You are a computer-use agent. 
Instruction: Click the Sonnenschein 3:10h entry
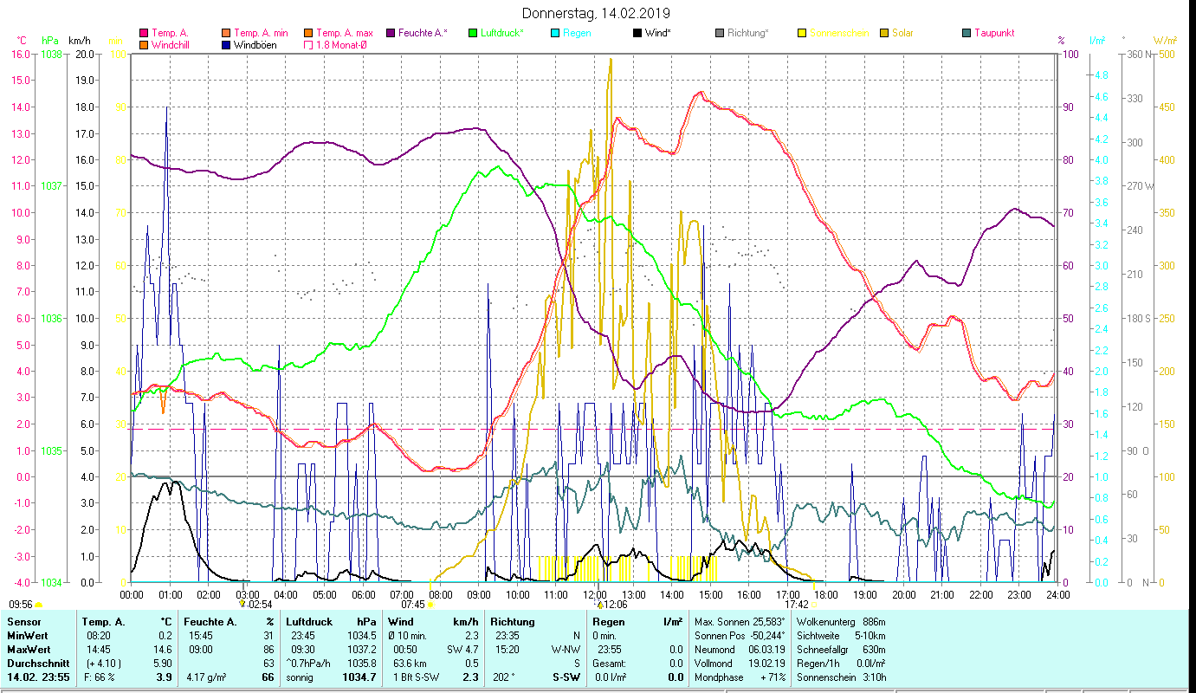click(x=840, y=677)
